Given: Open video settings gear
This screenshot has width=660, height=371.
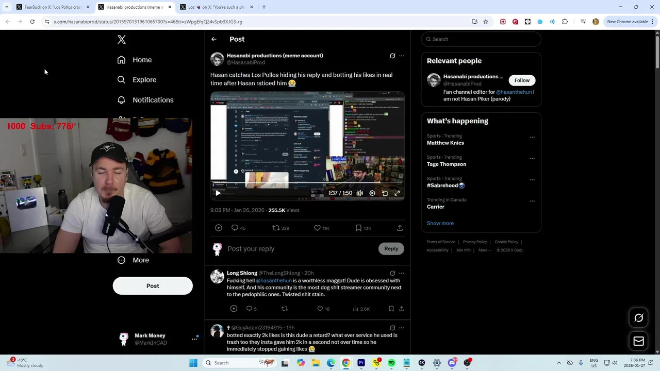Looking at the screenshot, I should [372, 193].
